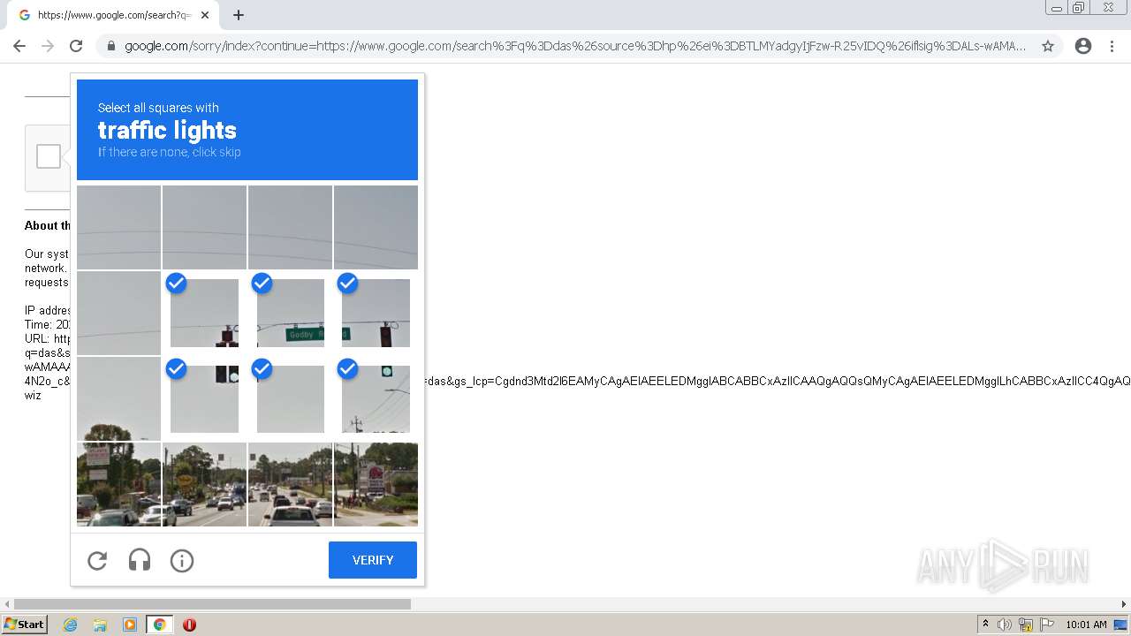The image size is (1131, 636).
Task: Select the Google search tab
Action: click(x=113, y=15)
